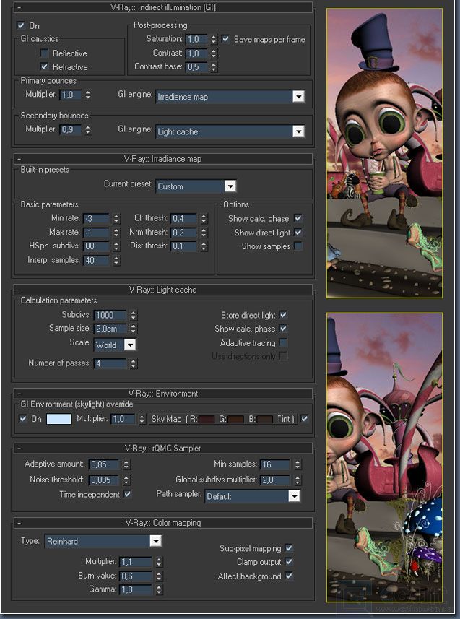Click the Min samples spinner arrows
The image size is (460, 619).
click(x=298, y=464)
